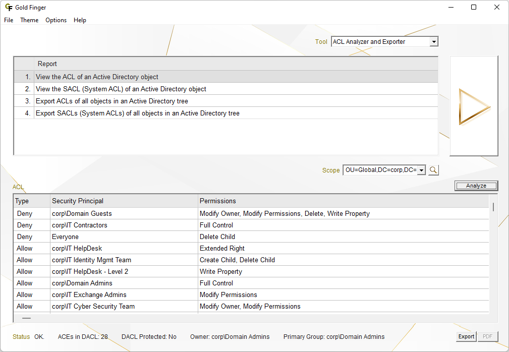Expand the Scope dropdown arrow
The width and height of the screenshot is (509, 352).
pos(421,170)
